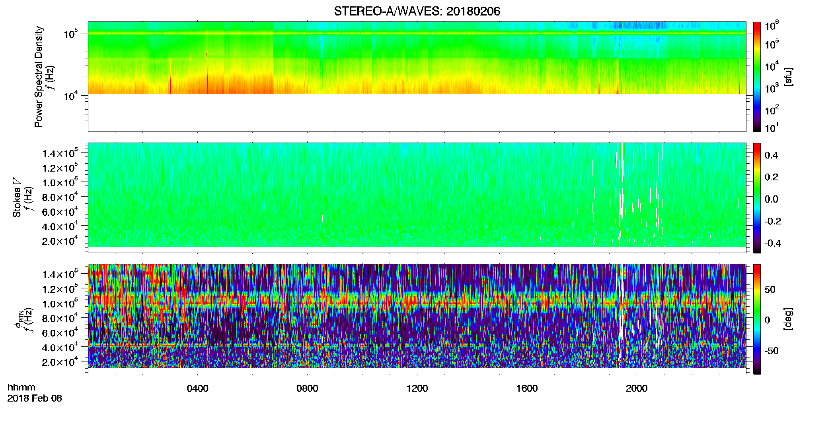Click the hhmm axis label

click(x=21, y=387)
